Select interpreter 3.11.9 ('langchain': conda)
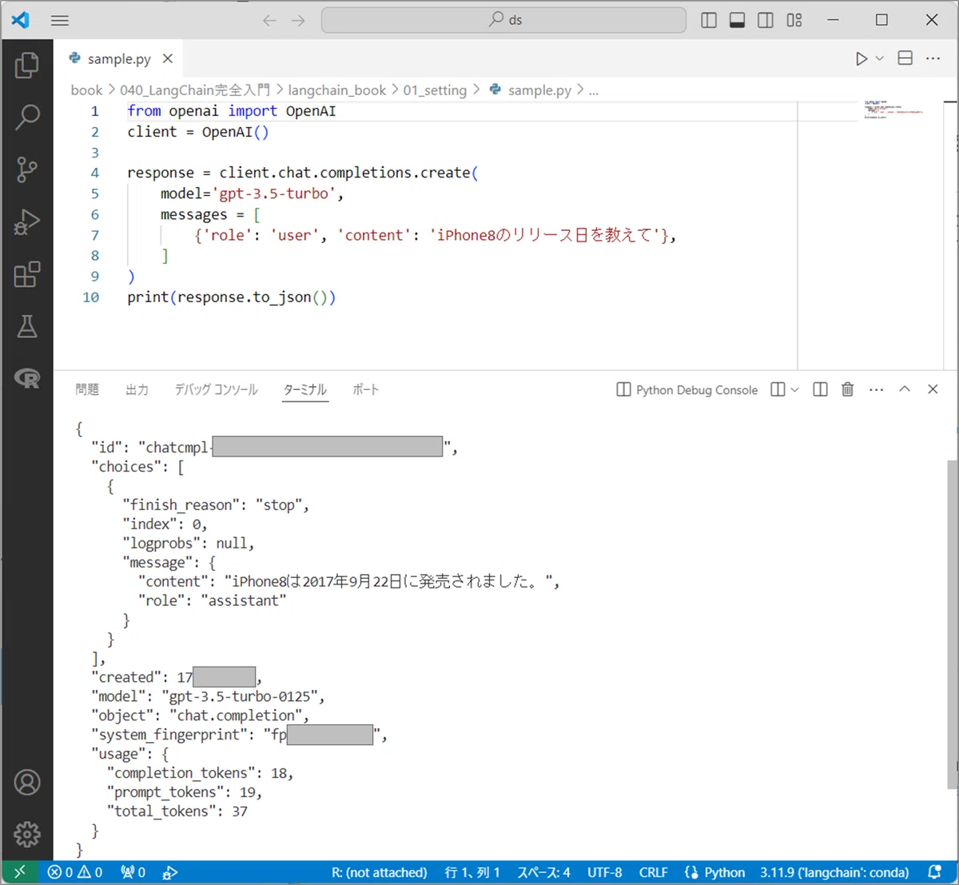The height and width of the screenshot is (885, 959). point(834,872)
